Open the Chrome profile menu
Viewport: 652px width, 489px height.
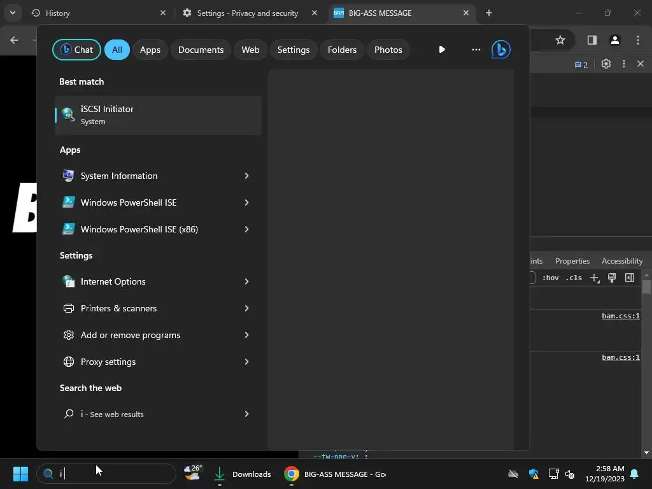(x=615, y=40)
